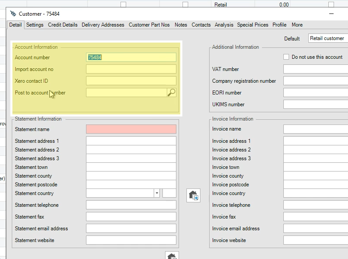The width and height of the screenshot is (348, 259).
Task: Click the 0.00 value in background grid
Action: pyautogui.click(x=284, y=5)
